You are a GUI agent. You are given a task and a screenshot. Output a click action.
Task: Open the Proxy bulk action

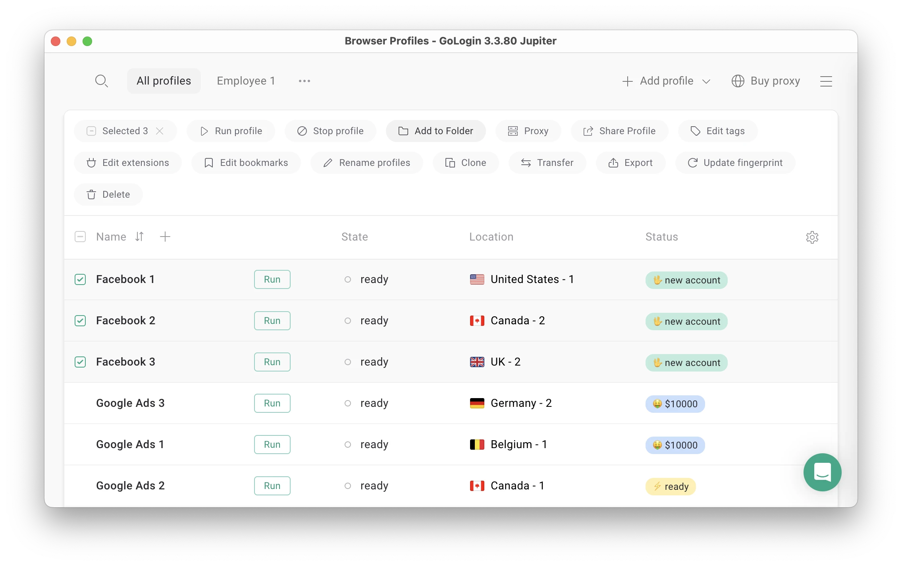[x=528, y=131]
